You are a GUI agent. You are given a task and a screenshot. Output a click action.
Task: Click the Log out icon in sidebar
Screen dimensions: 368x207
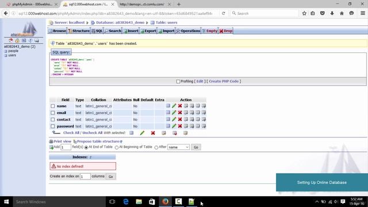point(17,41)
